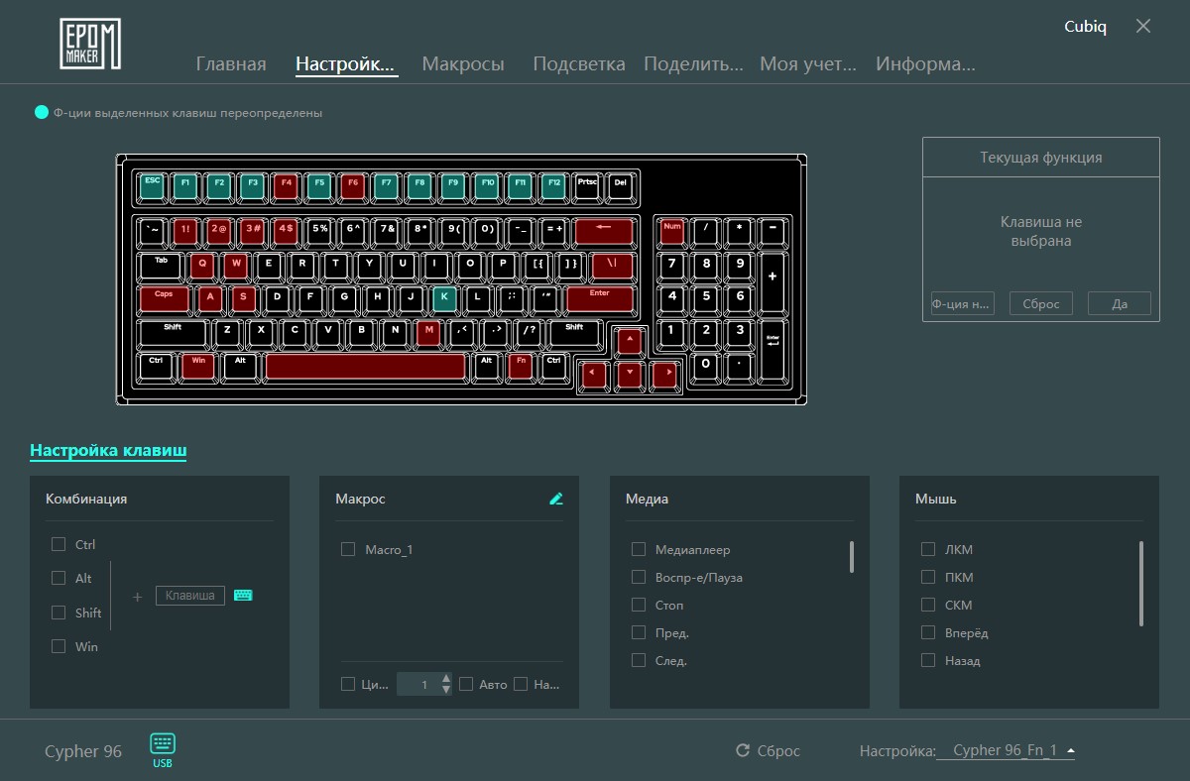Screen dimensions: 1190x781
Task: Check the ПКМ mouse option
Action: point(928,577)
